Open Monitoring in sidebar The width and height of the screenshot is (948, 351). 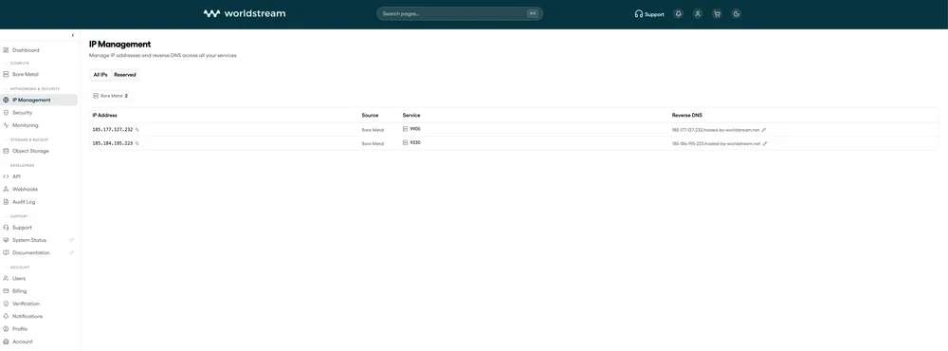[26, 125]
